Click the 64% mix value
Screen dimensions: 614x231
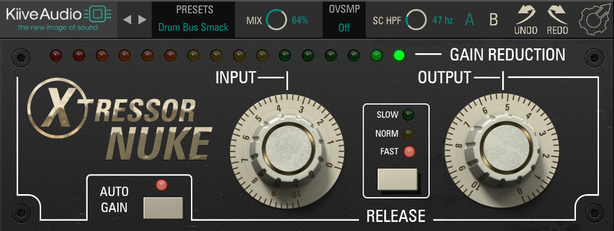click(x=300, y=21)
